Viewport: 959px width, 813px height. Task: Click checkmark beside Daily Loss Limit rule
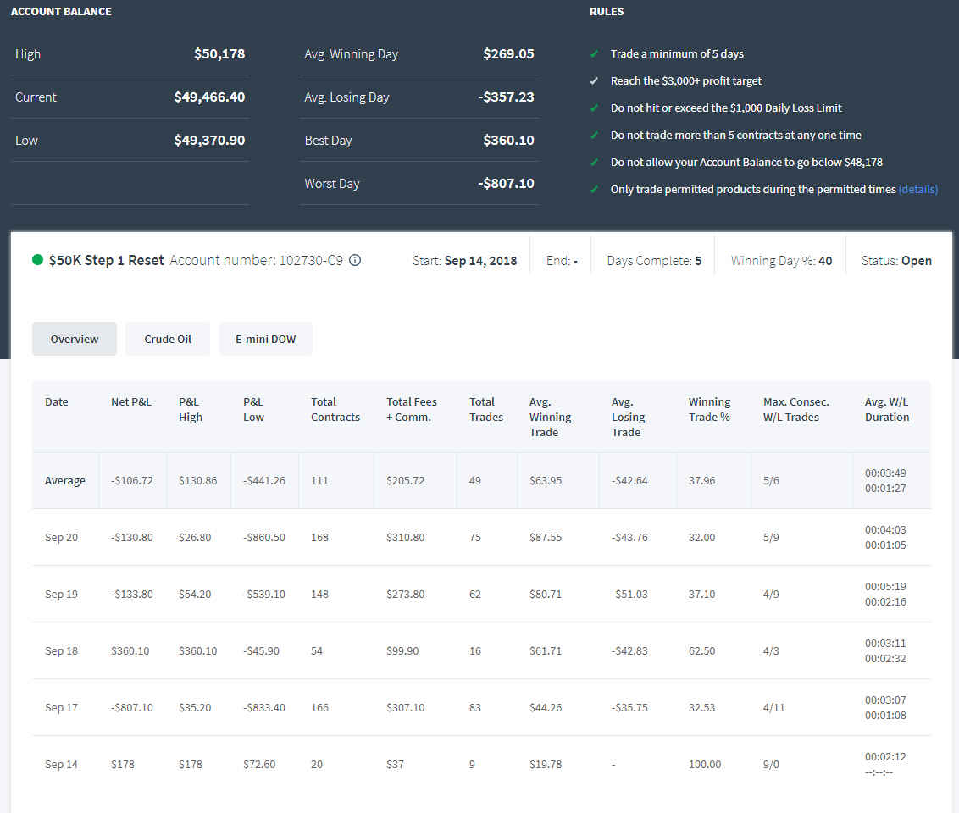point(594,108)
